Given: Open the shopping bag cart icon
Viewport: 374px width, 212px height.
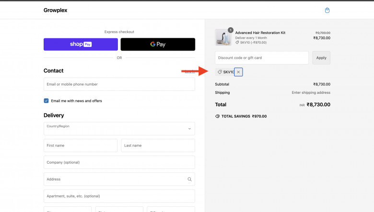Looking at the screenshot, I should [x=327, y=10].
